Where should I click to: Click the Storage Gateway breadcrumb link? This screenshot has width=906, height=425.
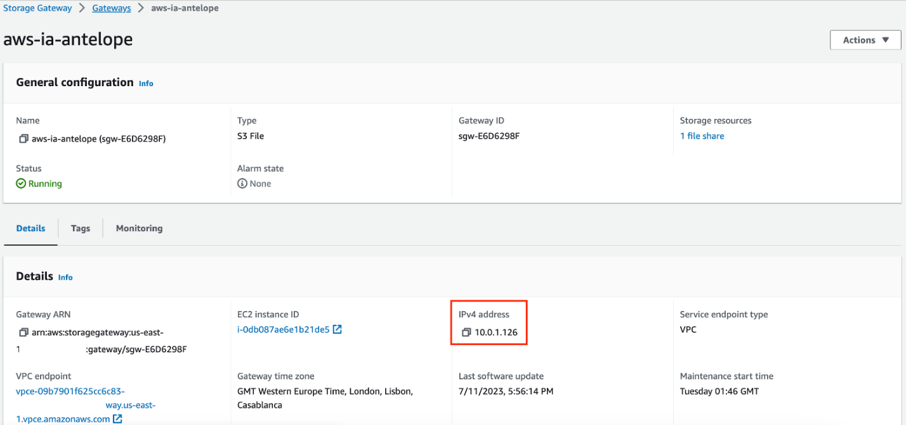click(37, 8)
